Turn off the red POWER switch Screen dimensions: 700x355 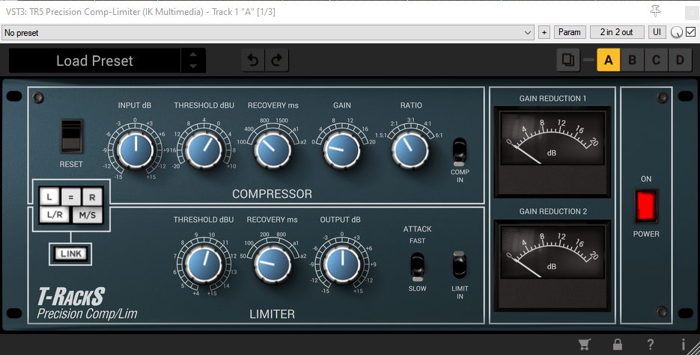[646, 206]
